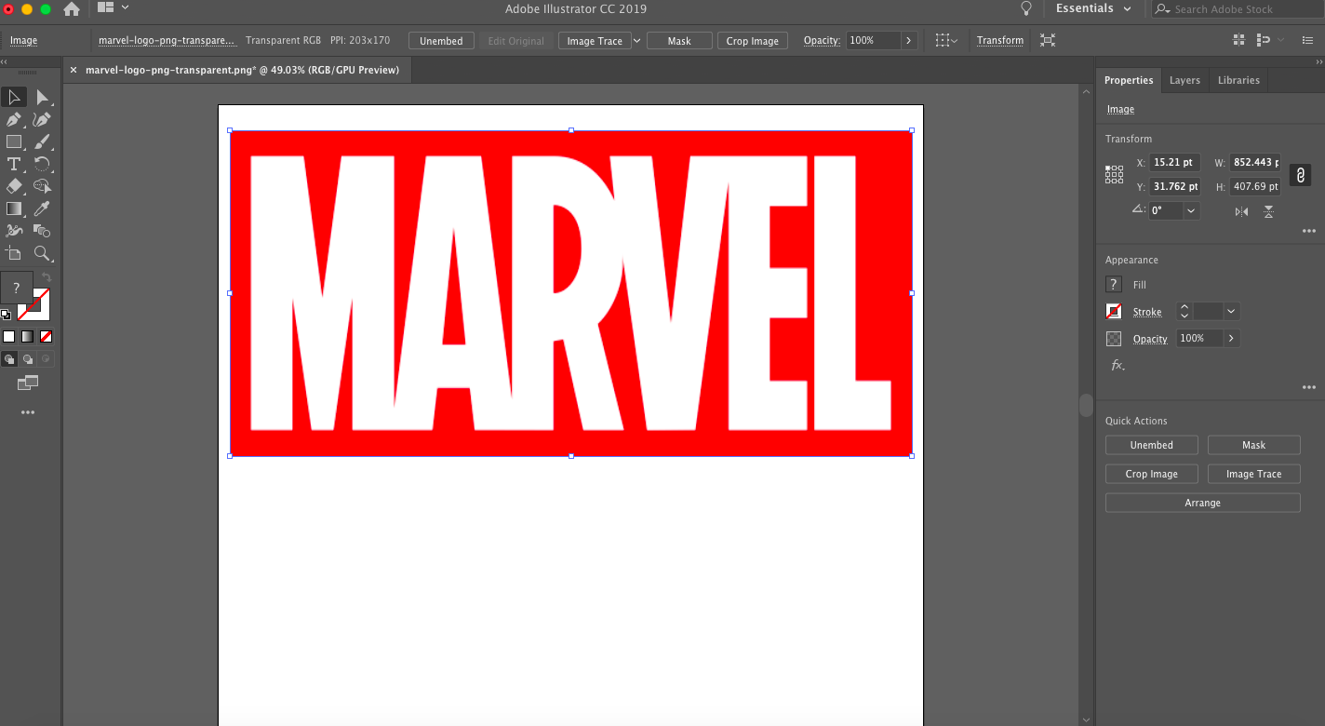
Task: Select the Pen tool
Action: point(14,119)
